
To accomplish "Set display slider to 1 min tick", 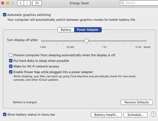I will pos(43,43).
